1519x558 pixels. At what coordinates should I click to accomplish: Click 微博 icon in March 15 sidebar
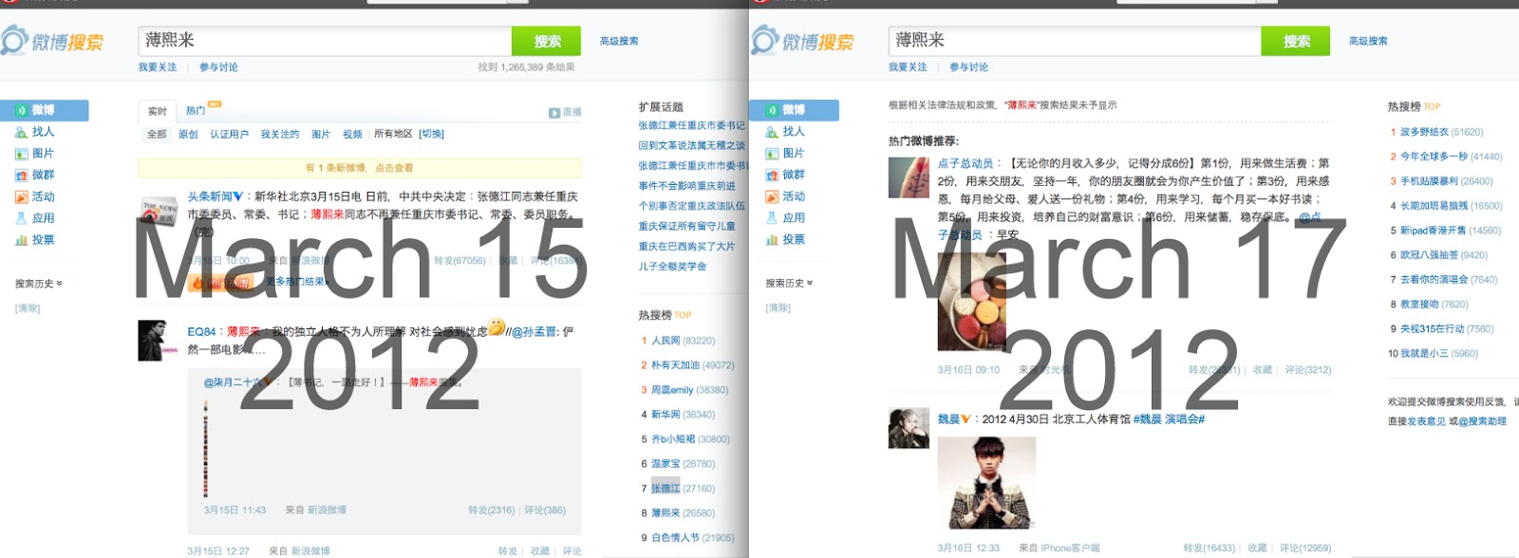pyautogui.click(x=21, y=111)
